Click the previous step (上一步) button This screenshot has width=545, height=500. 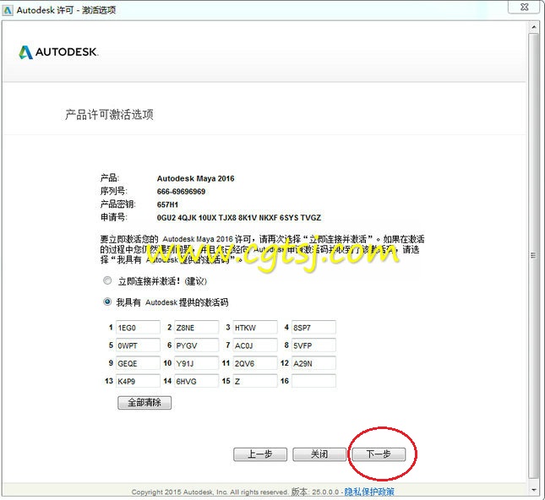pos(260,454)
